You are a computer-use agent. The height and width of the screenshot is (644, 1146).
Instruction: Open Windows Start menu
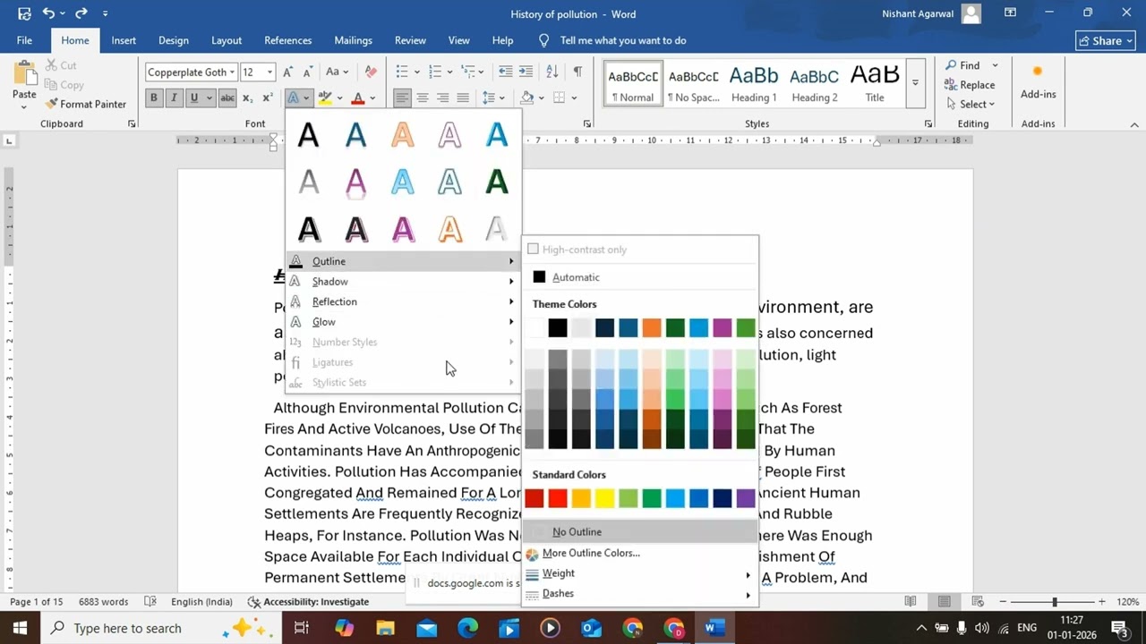20,628
